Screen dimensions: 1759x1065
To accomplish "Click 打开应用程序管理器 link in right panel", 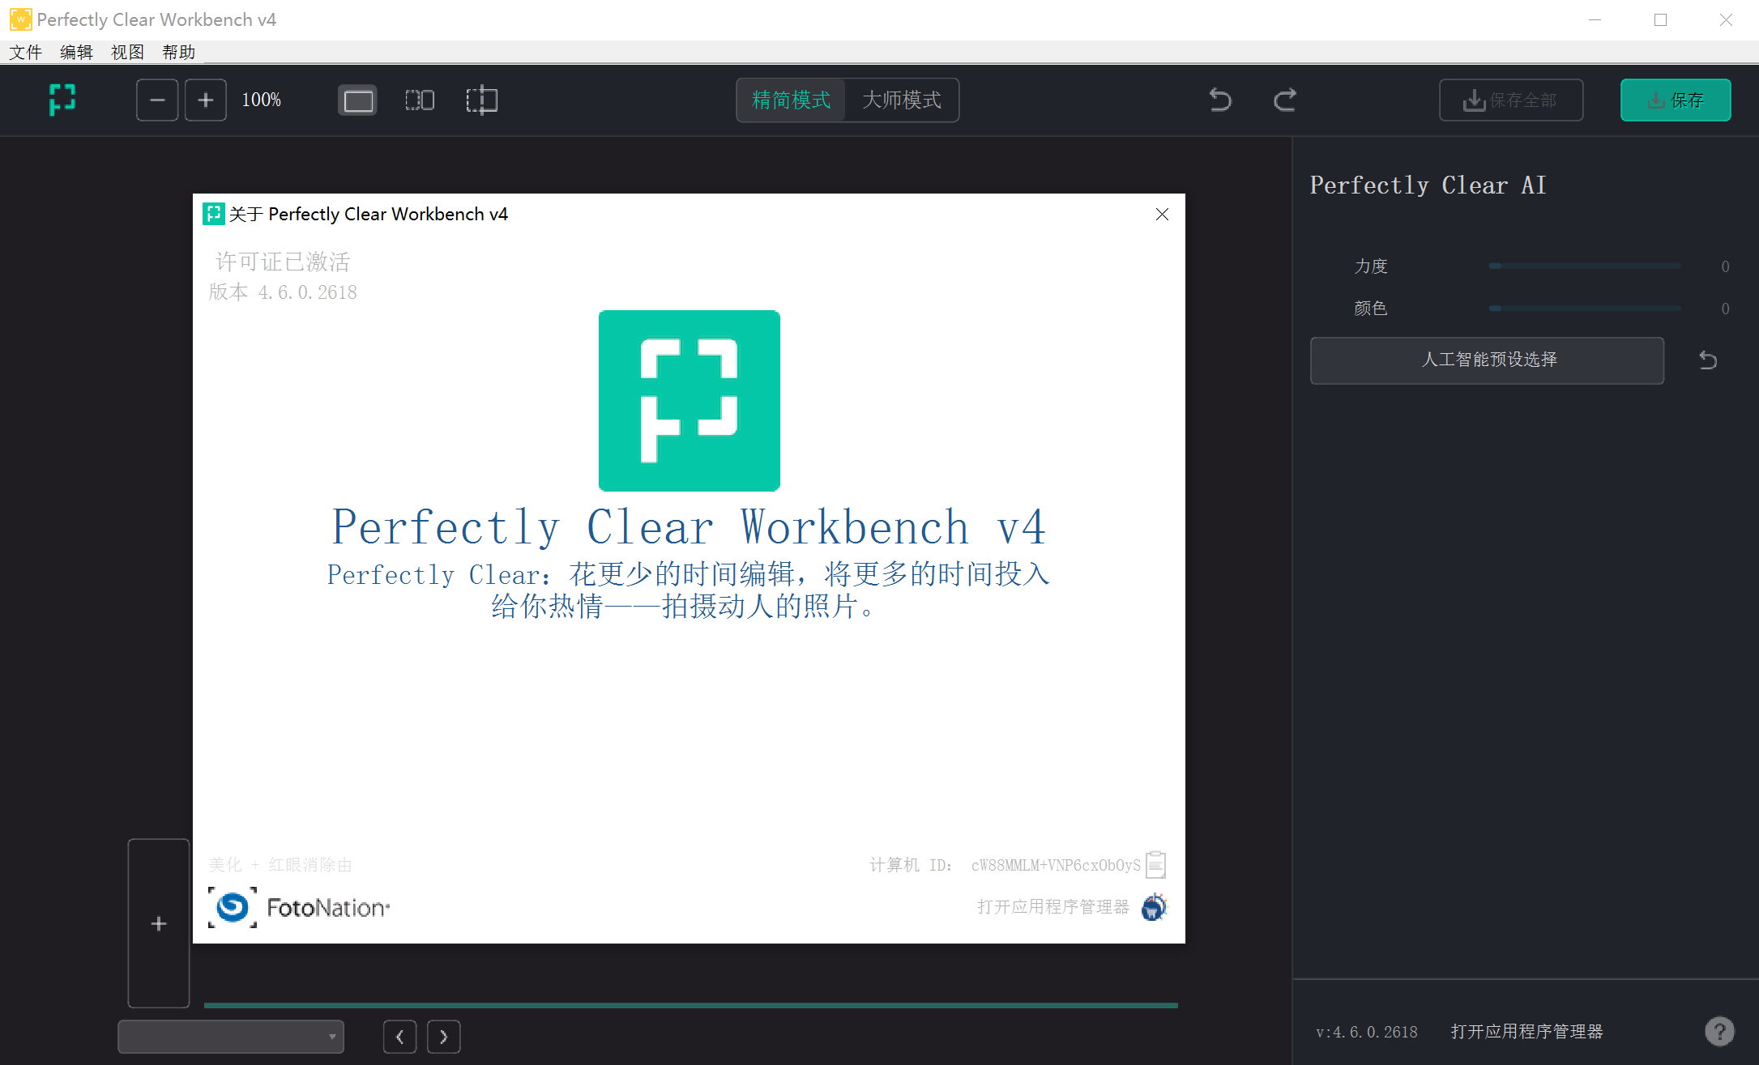I will point(1527,1032).
